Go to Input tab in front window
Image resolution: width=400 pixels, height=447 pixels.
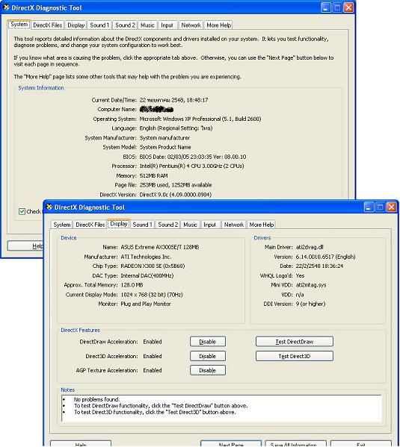(209, 225)
